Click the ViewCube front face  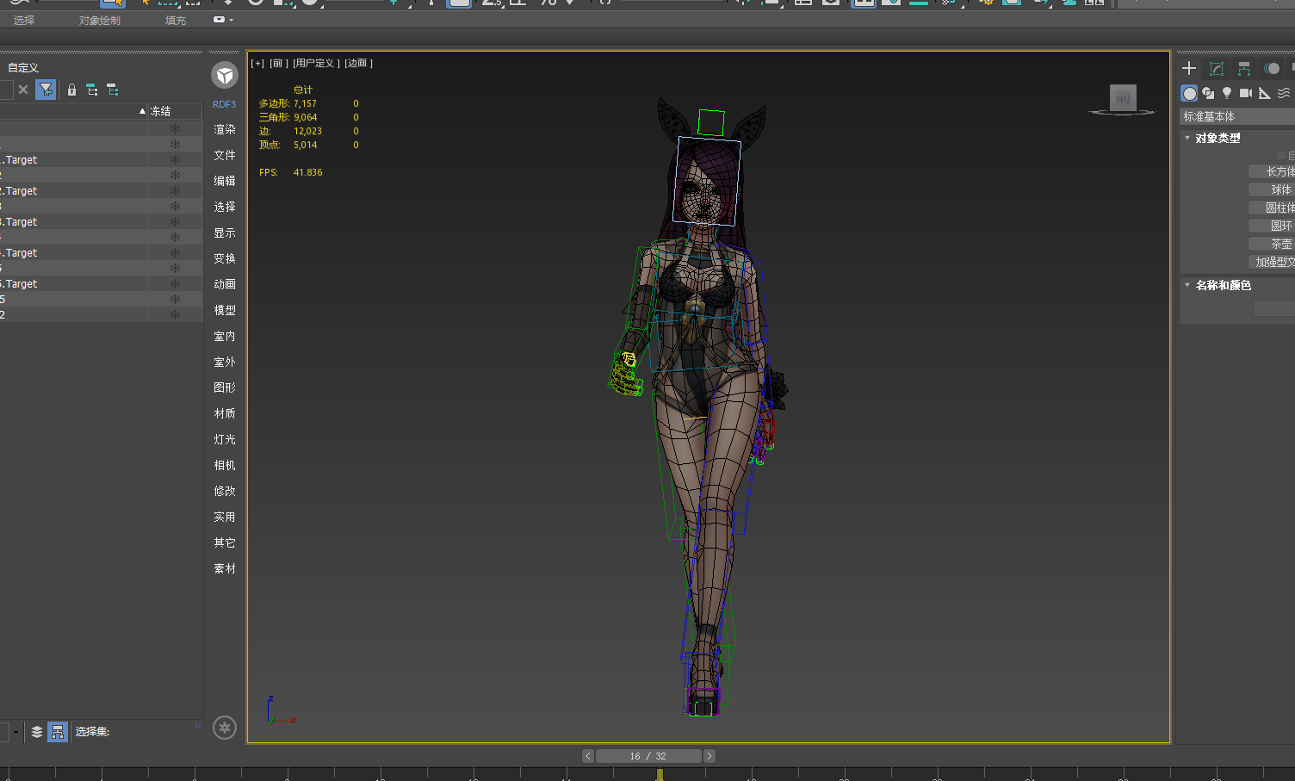1123,97
